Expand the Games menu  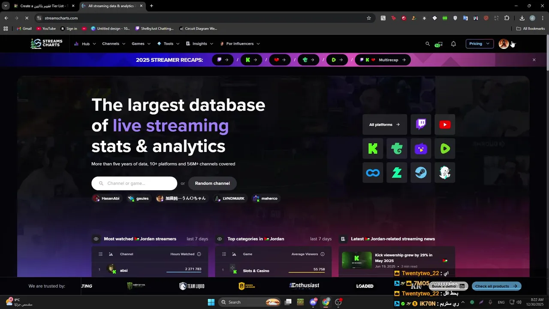point(141,44)
